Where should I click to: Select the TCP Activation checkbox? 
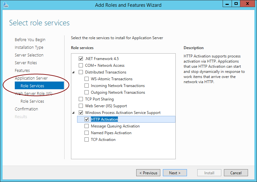pyautogui.click(x=86, y=140)
